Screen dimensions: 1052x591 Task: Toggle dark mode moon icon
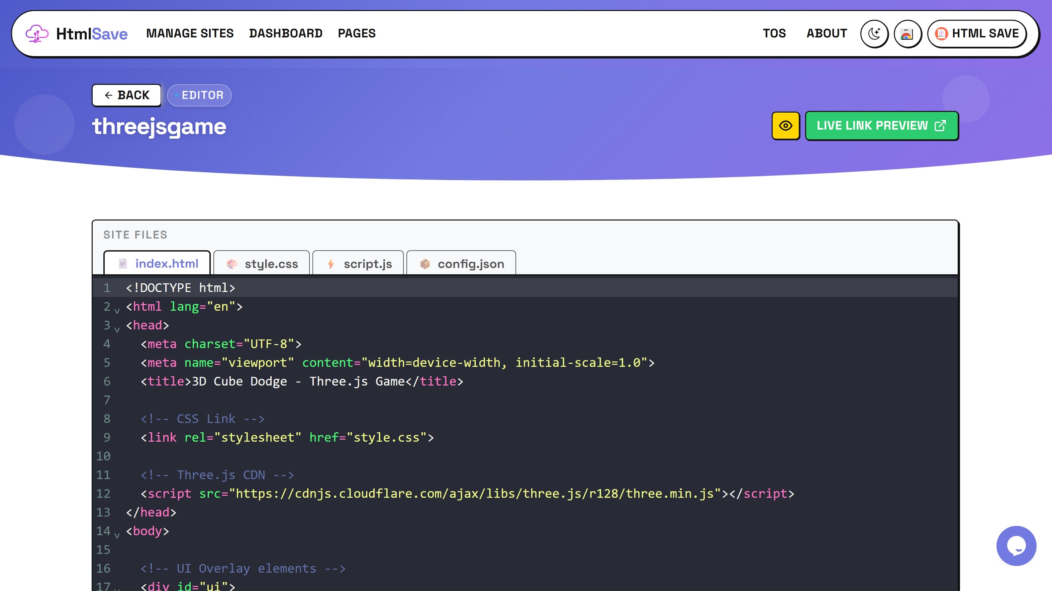click(x=874, y=33)
